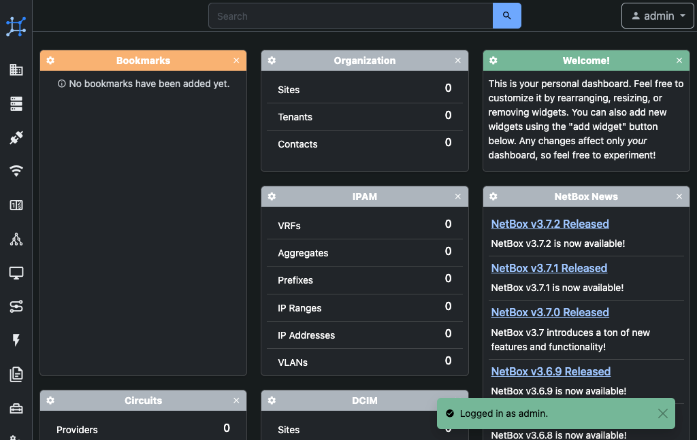Image resolution: width=697 pixels, height=440 pixels.
Task: Open the NetBox v3.6.9 Released link
Action: tap(551, 371)
